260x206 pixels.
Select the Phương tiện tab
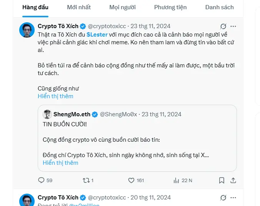[x=170, y=7]
